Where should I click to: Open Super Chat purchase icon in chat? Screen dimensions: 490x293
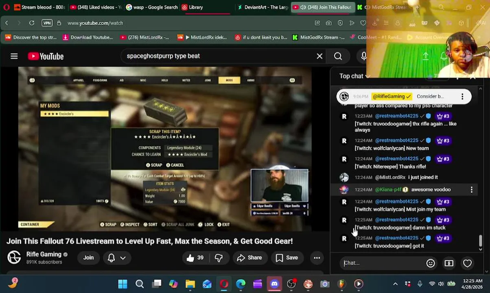[448, 263]
